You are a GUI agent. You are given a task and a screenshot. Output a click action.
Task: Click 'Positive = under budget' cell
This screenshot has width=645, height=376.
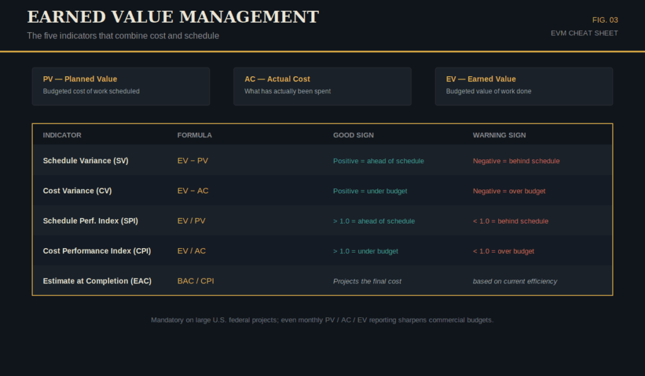tap(370, 191)
